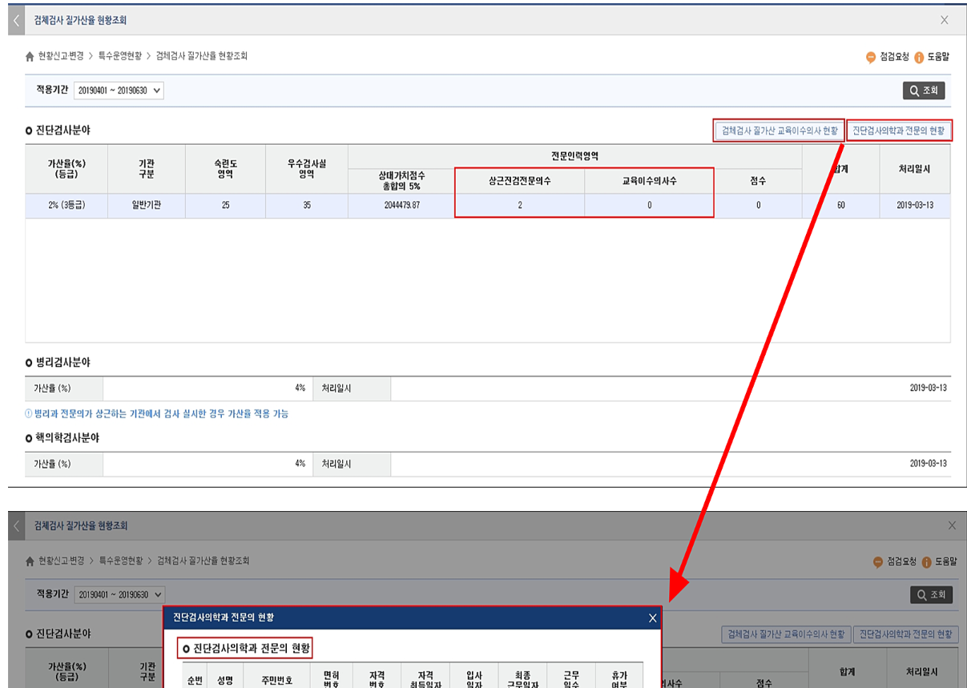
Task: Click the 교육이수의사수 header in upper table
Action: coord(649,181)
